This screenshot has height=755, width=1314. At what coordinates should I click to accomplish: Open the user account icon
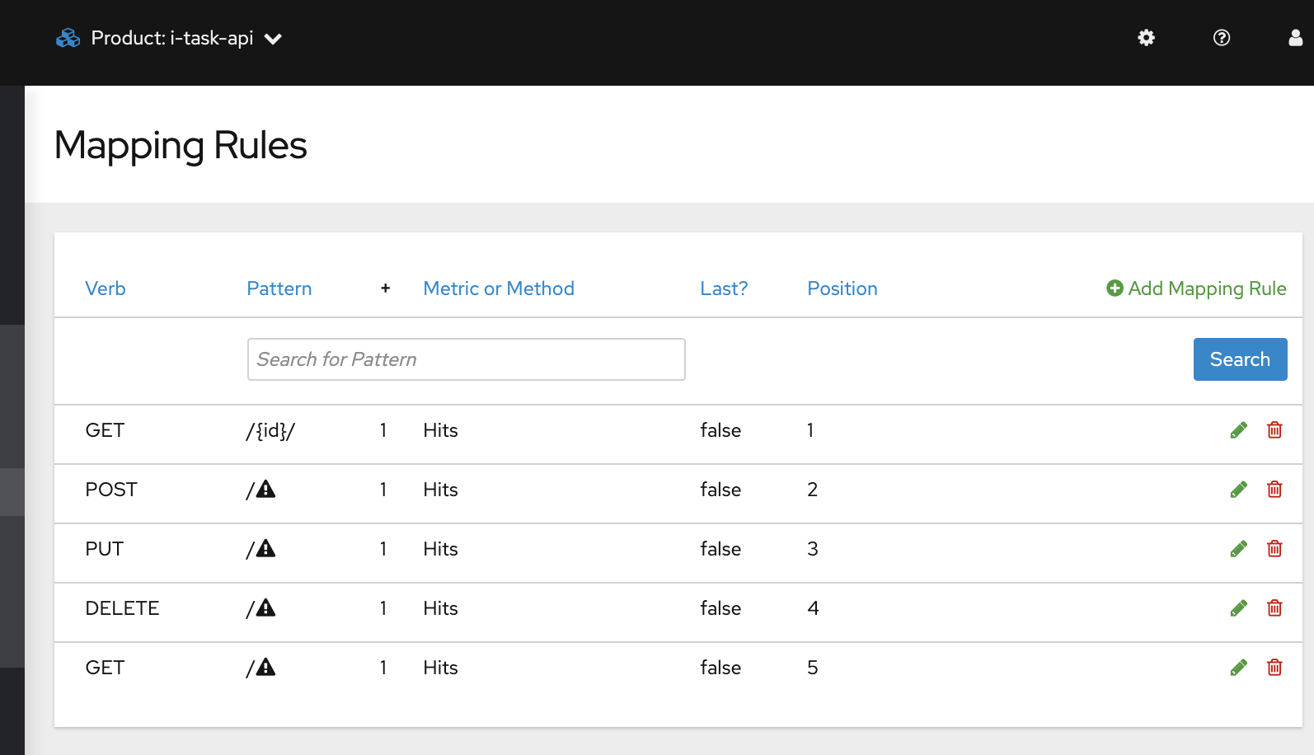pos(1296,38)
